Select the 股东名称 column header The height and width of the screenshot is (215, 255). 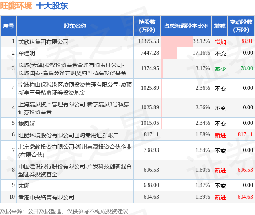click(x=75, y=26)
